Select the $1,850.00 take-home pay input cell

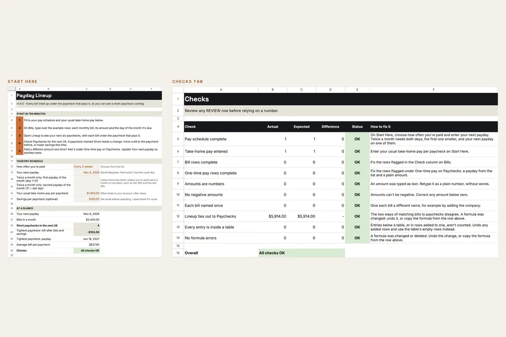tap(86, 193)
